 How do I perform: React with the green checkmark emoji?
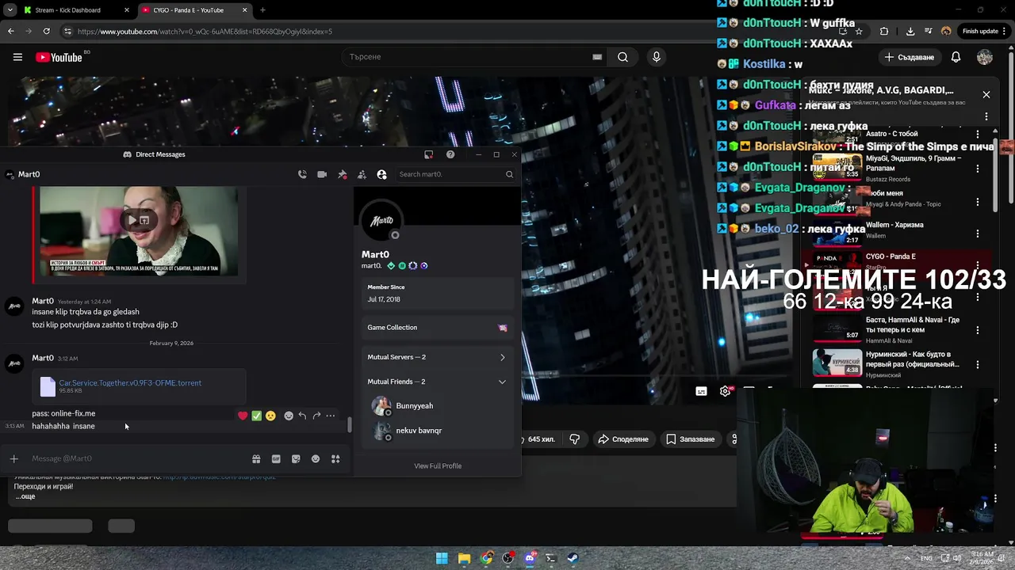pyautogui.click(x=256, y=416)
